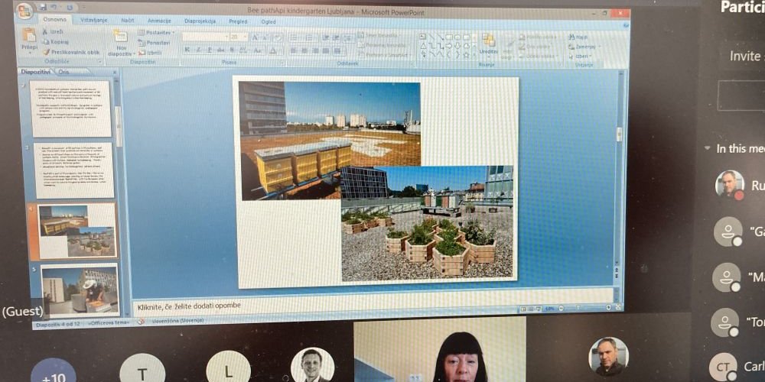The width and height of the screenshot is (765, 382).
Task: Open the Postavitev layout dropdown
Action: (x=156, y=32)
